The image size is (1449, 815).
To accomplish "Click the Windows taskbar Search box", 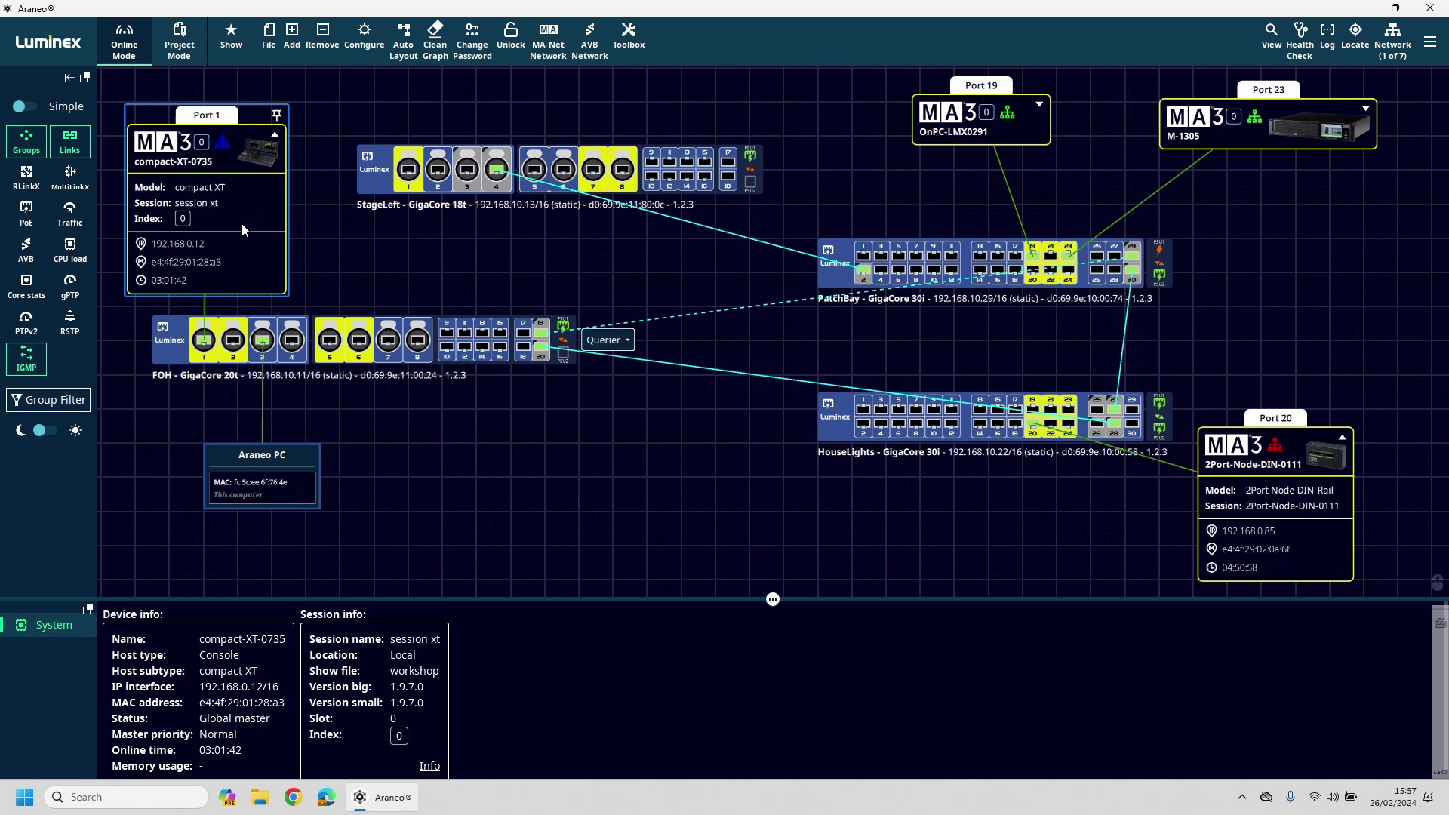I will (127, 797).
